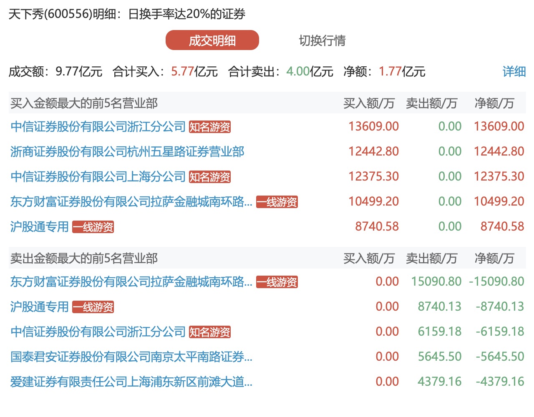Screen dimensions: 534x417
Task: Click 知名游资 tag on 上海分公司 row
Action: (210, 177)
